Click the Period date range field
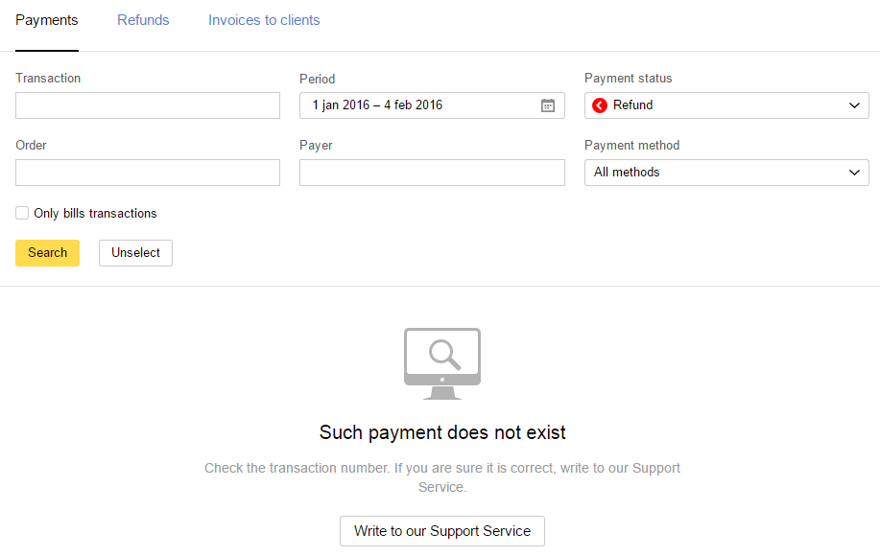Screen dimensions: 880x557 point(432,105)
